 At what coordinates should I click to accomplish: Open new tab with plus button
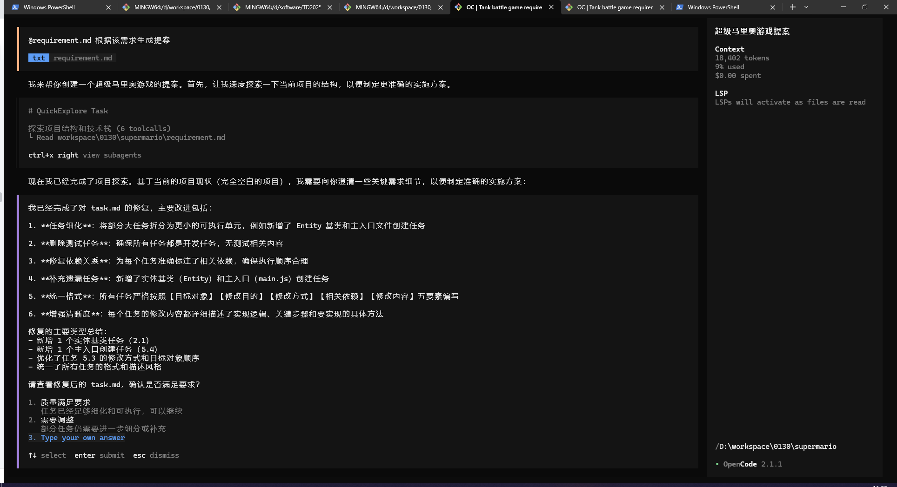point(792,7)
